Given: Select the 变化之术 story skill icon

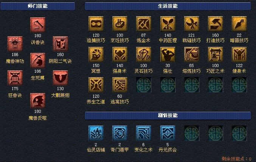Looking at the screenshot, I should [x=144, y=133].
